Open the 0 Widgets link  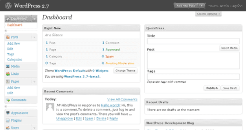[x=100, y=71]
